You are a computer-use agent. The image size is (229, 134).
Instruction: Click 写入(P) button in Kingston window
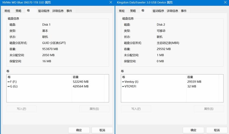coord(136,109)
